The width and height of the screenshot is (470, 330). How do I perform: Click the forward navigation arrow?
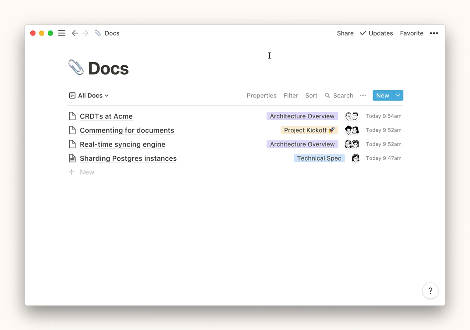85,33
